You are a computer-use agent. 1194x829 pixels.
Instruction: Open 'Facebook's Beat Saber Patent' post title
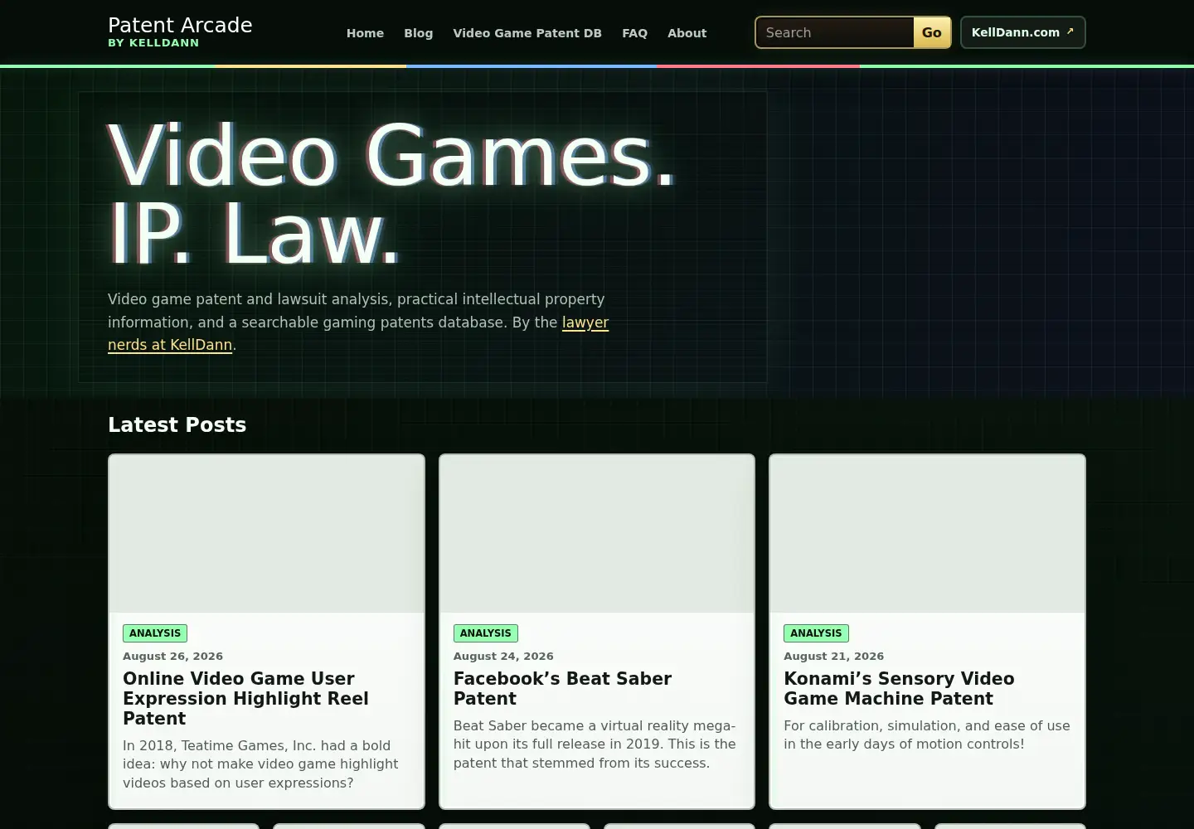pos(562,689)
